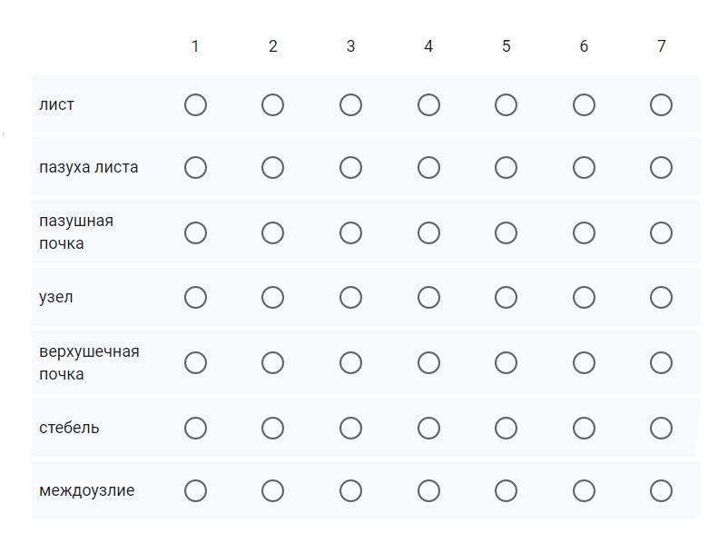Screen dimensions: 728x533
Task: Mark option 1 in the узел row
Action: 195,298
